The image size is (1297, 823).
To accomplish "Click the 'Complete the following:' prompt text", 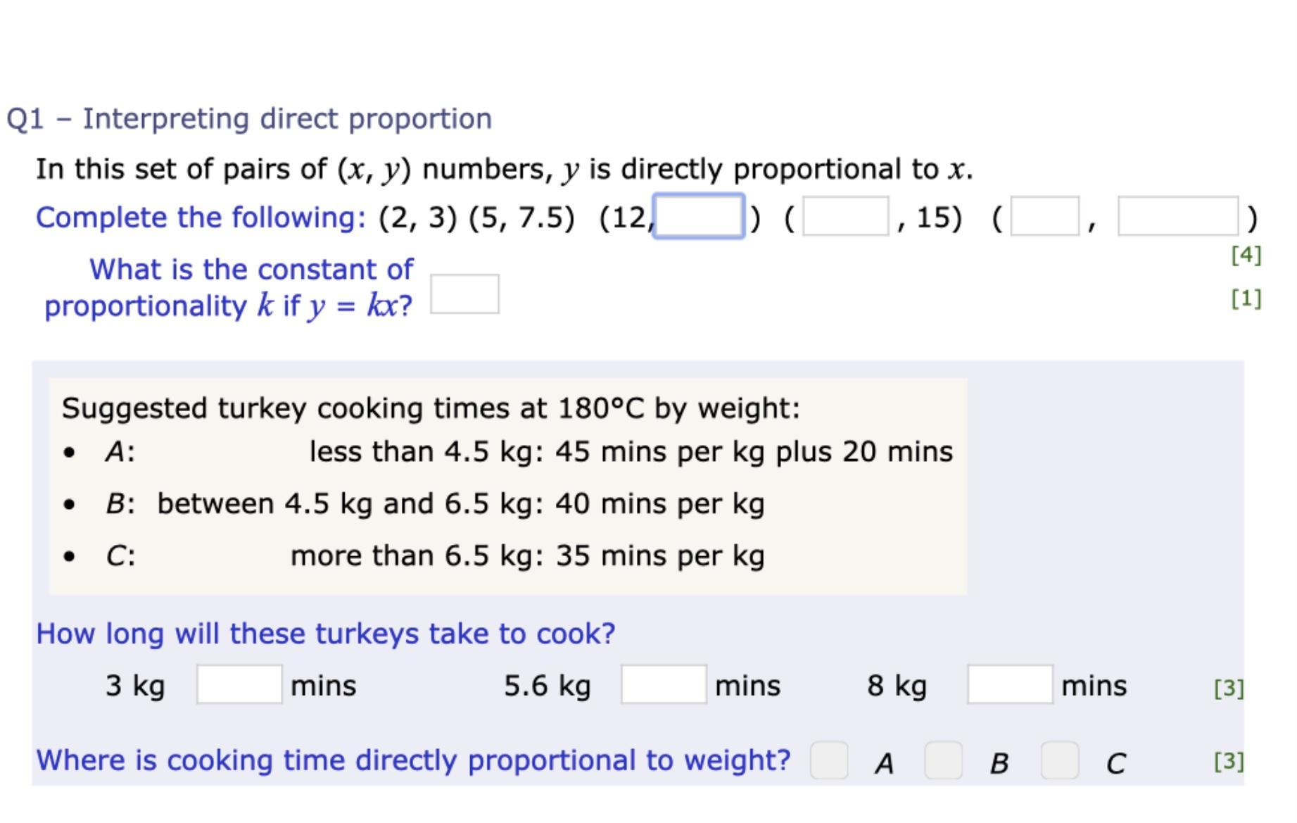I will point(201,218).
